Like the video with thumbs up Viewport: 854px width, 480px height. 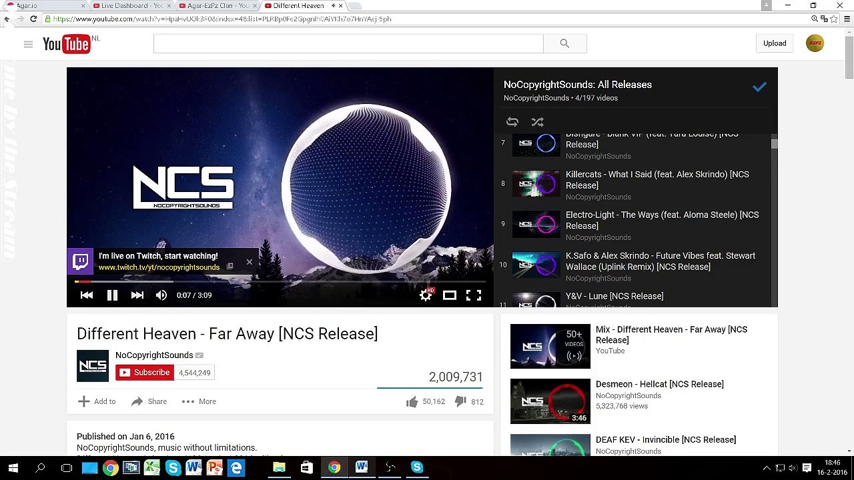[x=412, y=401]
